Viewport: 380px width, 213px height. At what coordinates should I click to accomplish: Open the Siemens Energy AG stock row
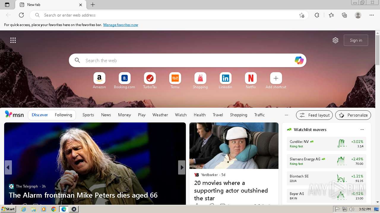click(327, 161)
